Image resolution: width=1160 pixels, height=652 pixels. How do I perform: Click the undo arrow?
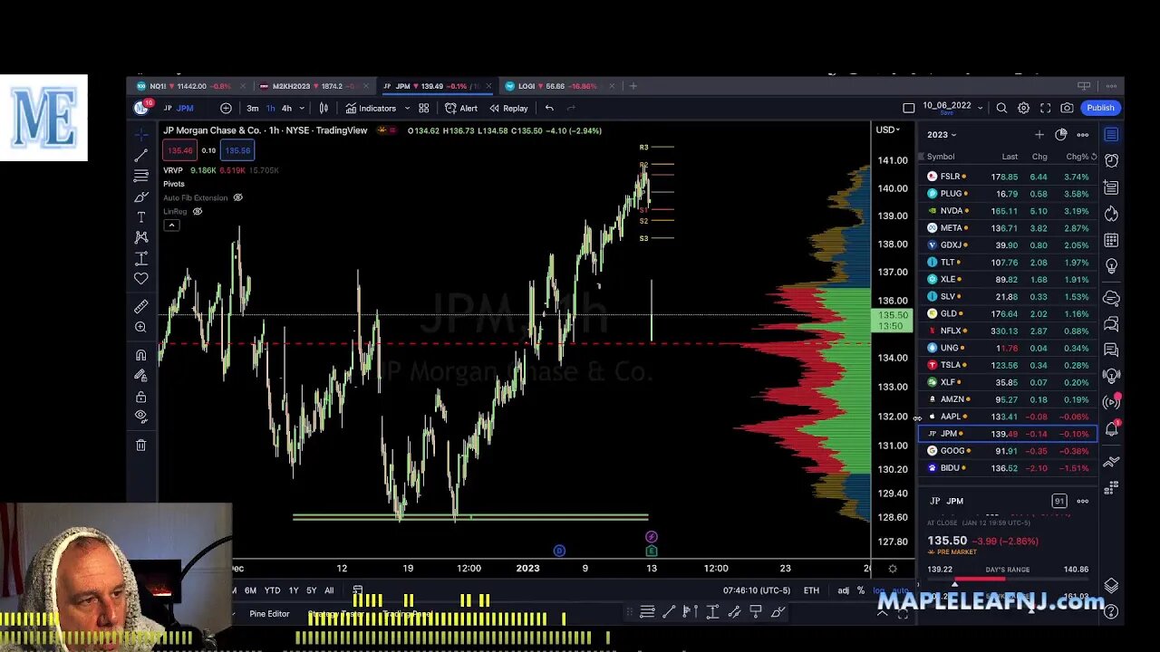coord(549,108)
